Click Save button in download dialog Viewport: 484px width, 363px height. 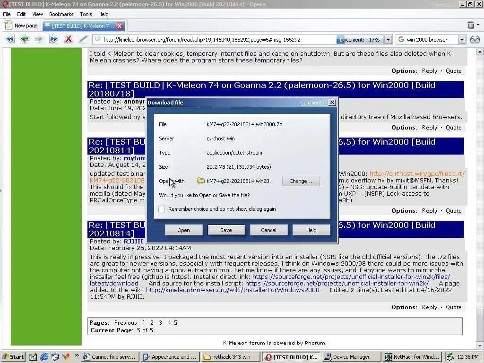pos(226,230)
